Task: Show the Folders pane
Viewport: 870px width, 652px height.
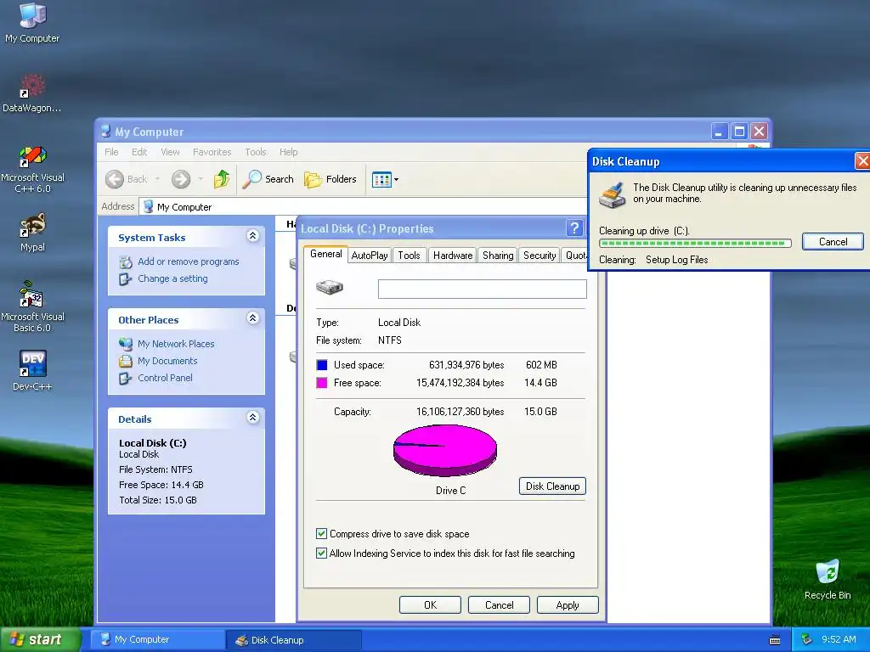Action: [330, 179]
